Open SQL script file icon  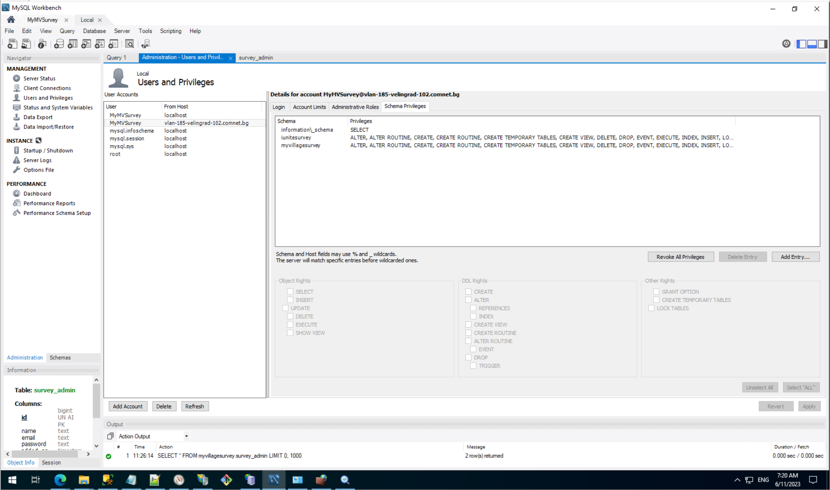[x=26, y=44]
